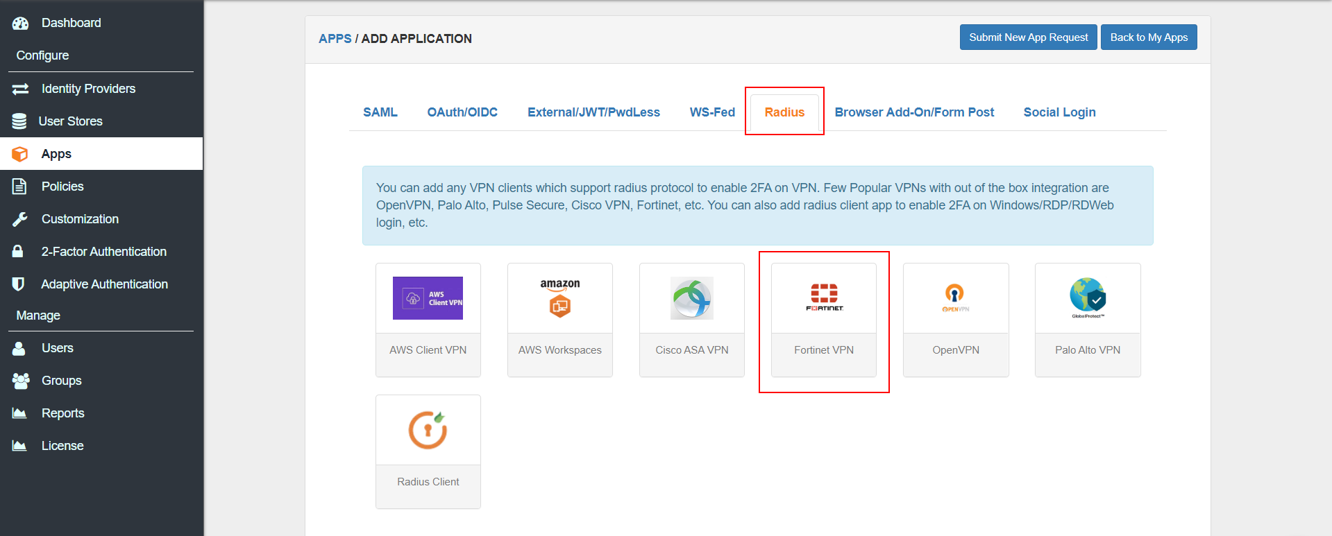Click the Policies document icon
This screenshot has height=536, width=1332.
(x=19, y=187)
